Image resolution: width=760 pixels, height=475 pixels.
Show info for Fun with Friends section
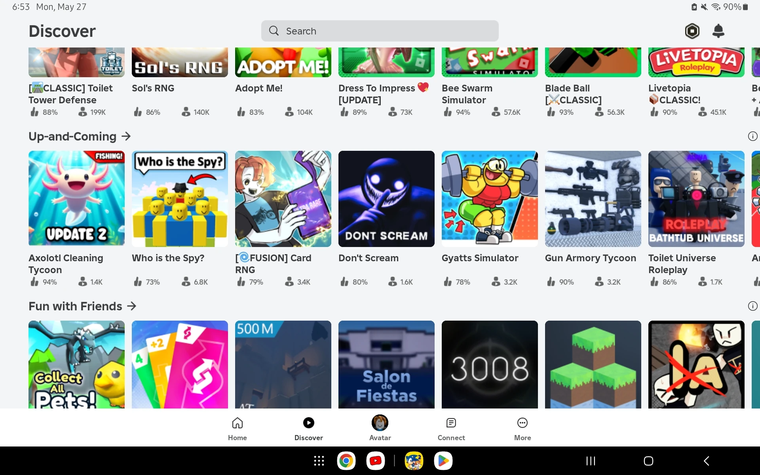[x=752, y=306]
